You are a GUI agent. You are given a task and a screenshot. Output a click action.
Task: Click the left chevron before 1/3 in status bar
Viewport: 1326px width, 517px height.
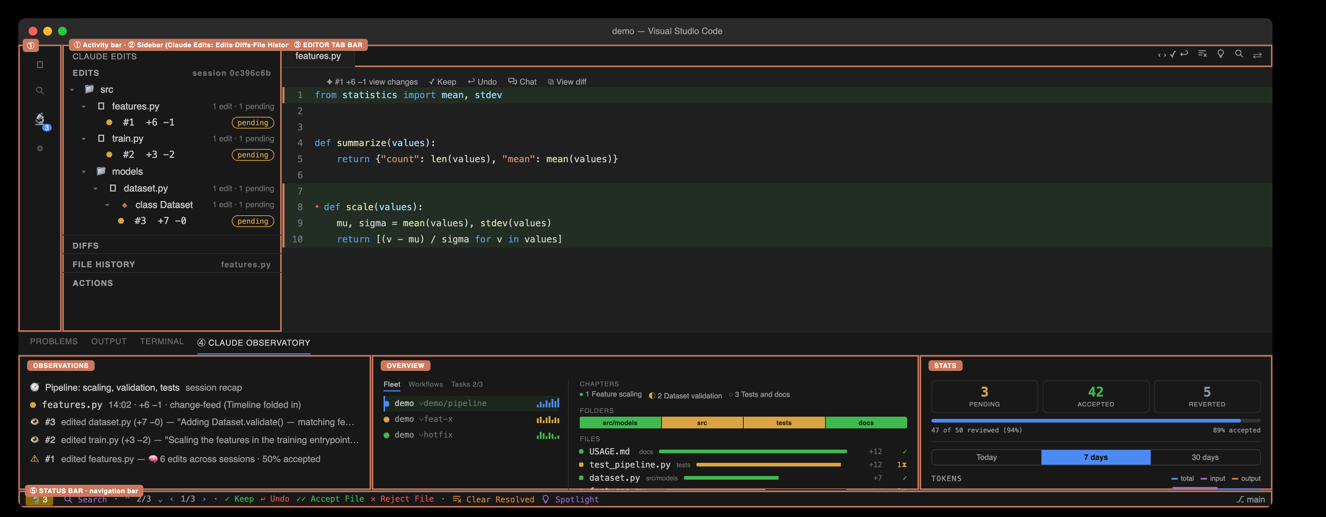[172, 499]
